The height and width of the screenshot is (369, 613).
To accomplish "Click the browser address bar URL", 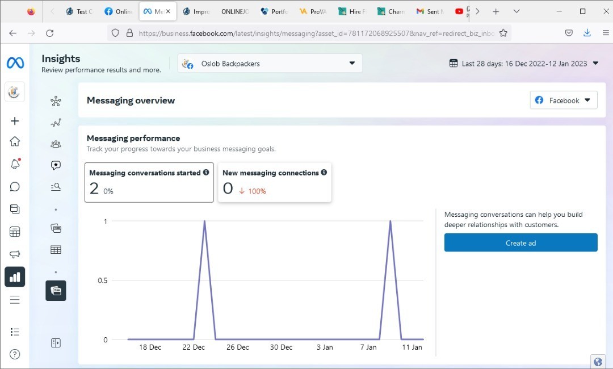I will point(316,33).
